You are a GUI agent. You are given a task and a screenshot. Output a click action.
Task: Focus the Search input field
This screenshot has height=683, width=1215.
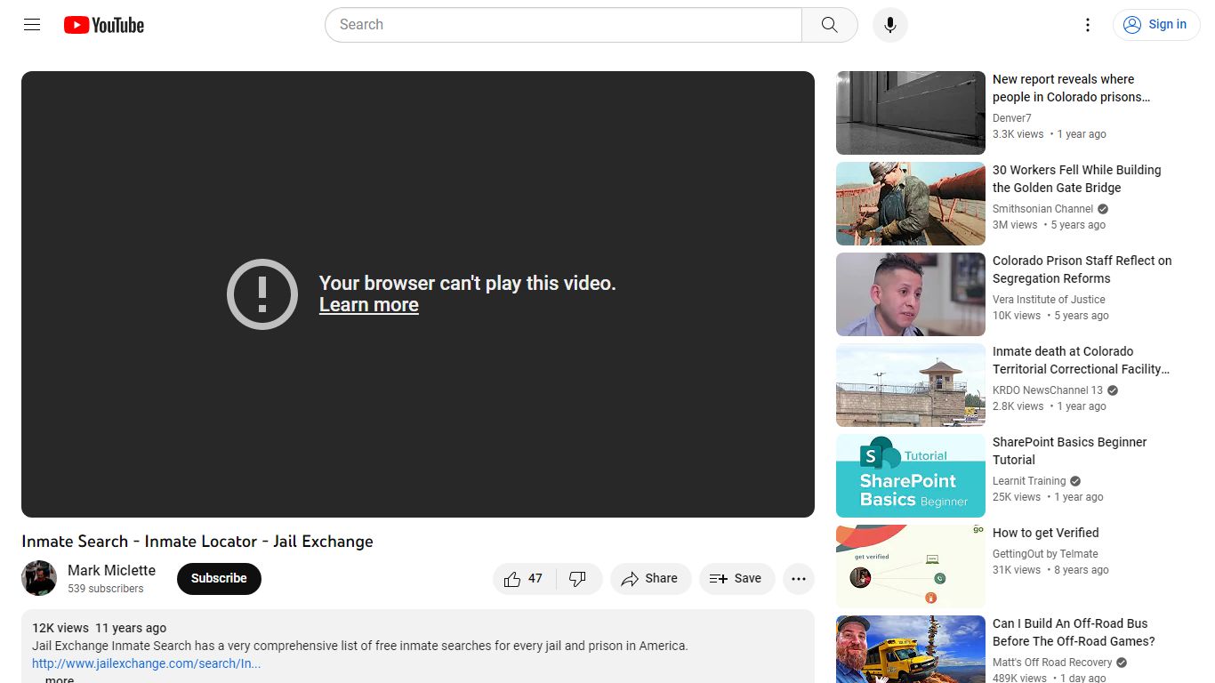pos(564,25)
